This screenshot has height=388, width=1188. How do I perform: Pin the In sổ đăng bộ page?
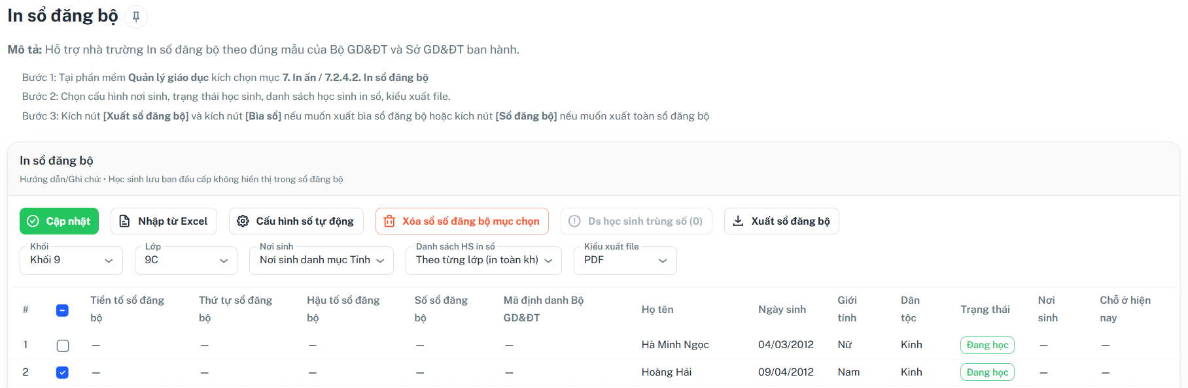pos(136,17)
